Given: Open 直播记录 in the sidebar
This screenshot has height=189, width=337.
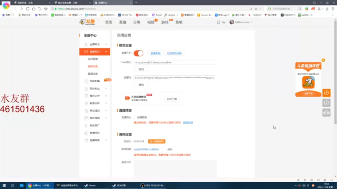Looking at the screenshot, I should [x=93, y=74].
